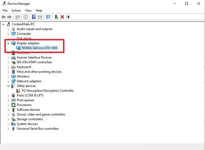
Task: Click the Update device driver icon
Action: point(56,17)
